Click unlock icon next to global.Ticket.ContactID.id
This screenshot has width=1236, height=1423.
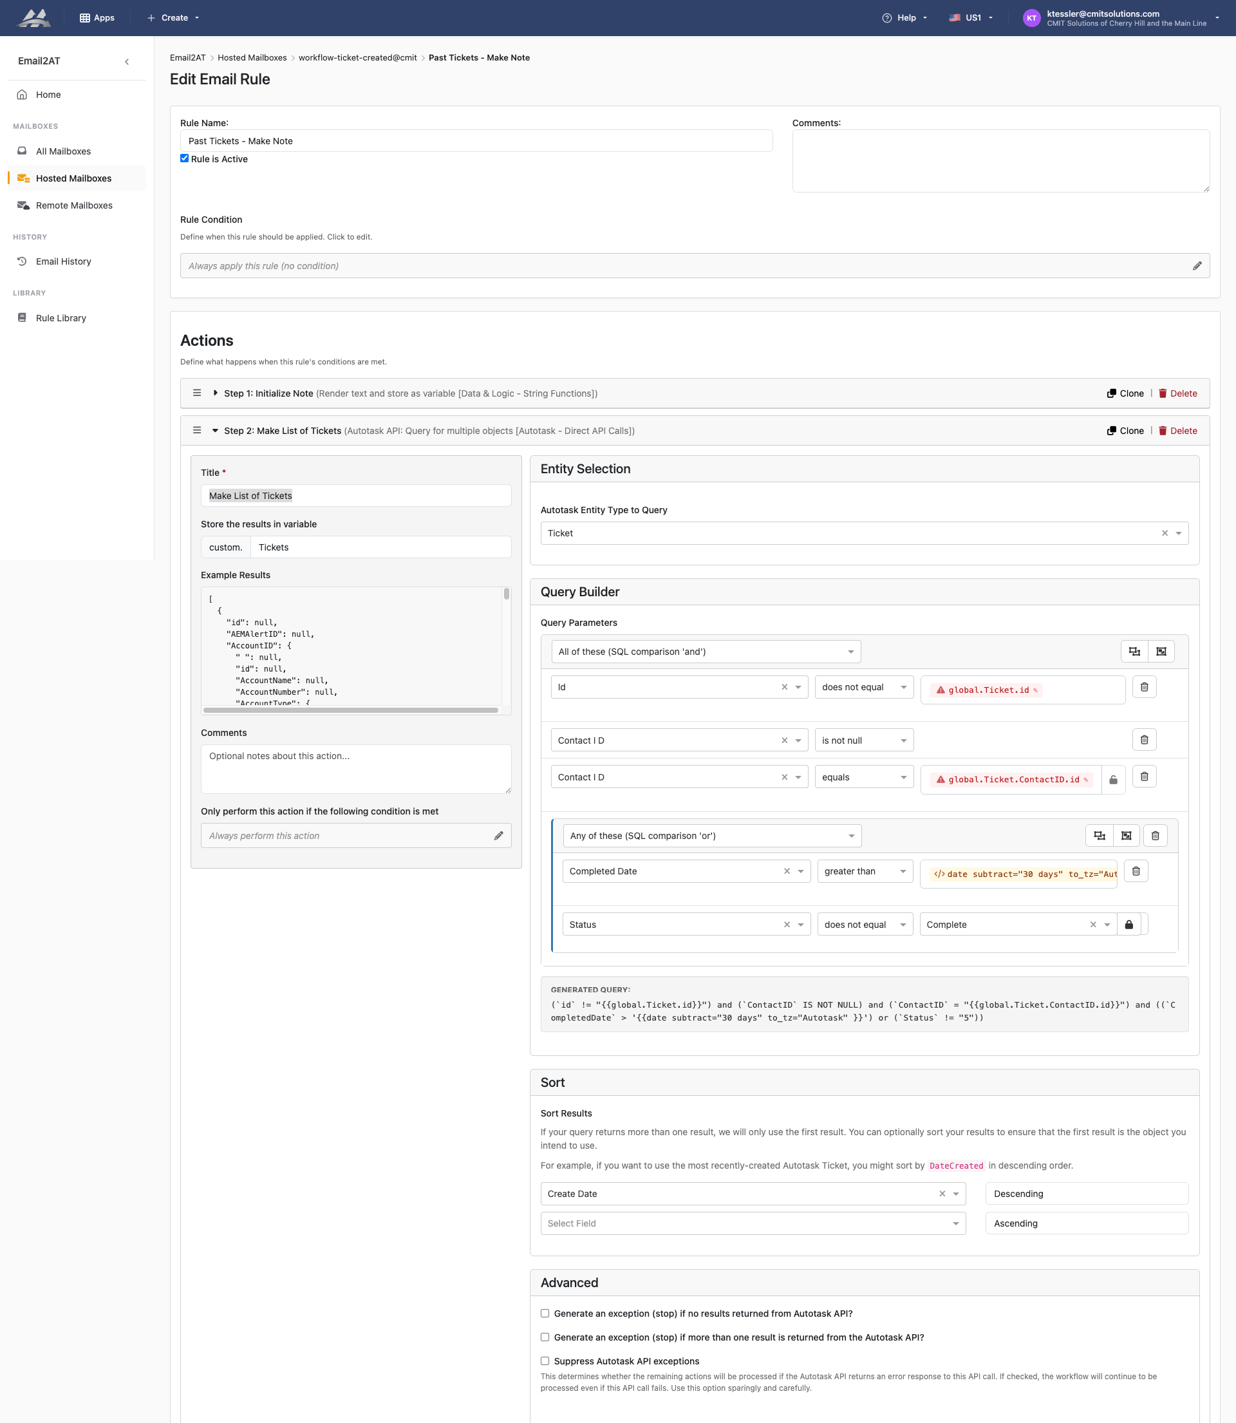coord(1112,780)
